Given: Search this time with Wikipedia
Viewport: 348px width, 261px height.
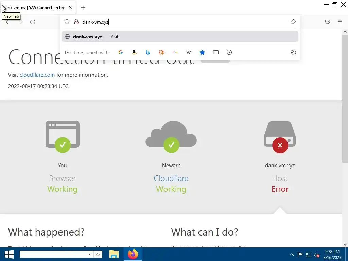Looking at the screenshot, I should coord(188,52).
